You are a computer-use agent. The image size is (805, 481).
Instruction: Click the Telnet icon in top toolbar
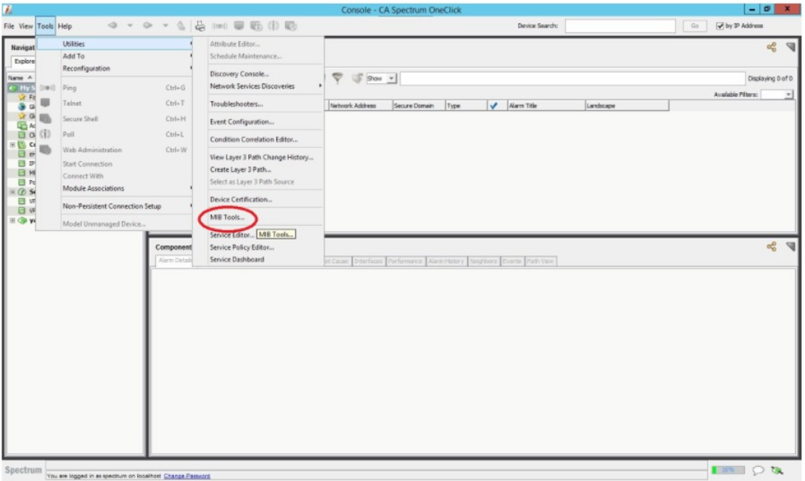pos(239,26)
